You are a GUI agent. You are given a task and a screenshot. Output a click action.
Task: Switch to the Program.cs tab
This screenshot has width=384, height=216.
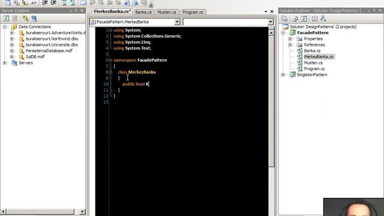pos(193,12)
